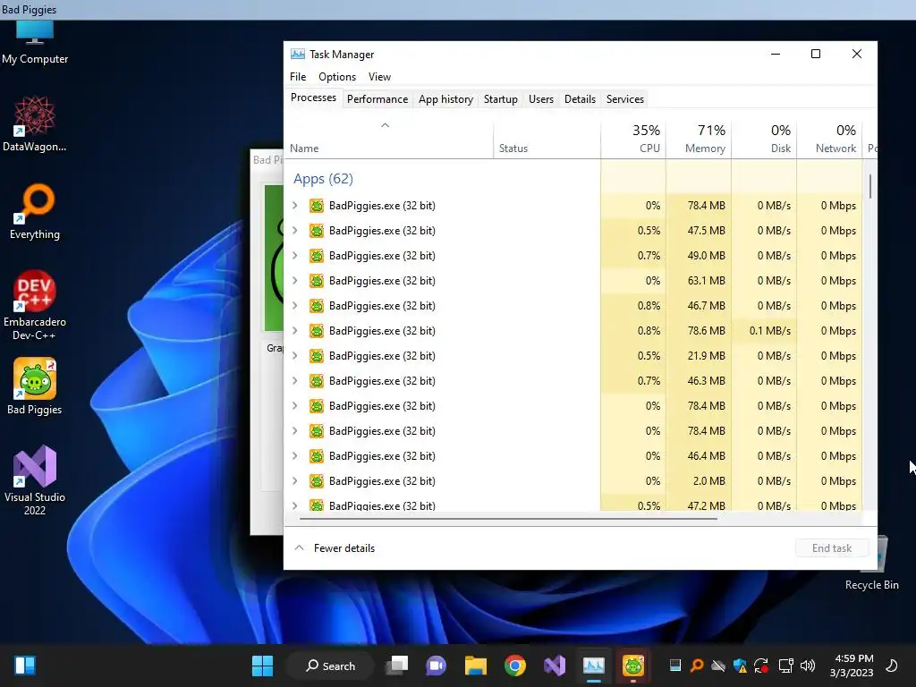
Task: Sort by CPU column header
Action: (x=633, y=140)
